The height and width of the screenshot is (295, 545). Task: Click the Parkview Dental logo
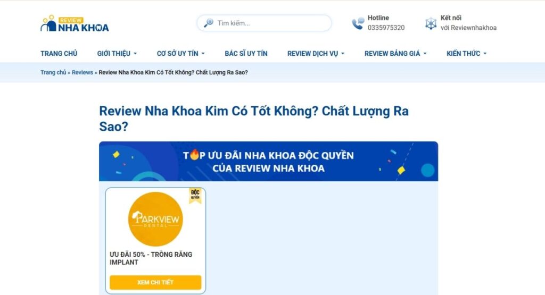tap(155, 219)
